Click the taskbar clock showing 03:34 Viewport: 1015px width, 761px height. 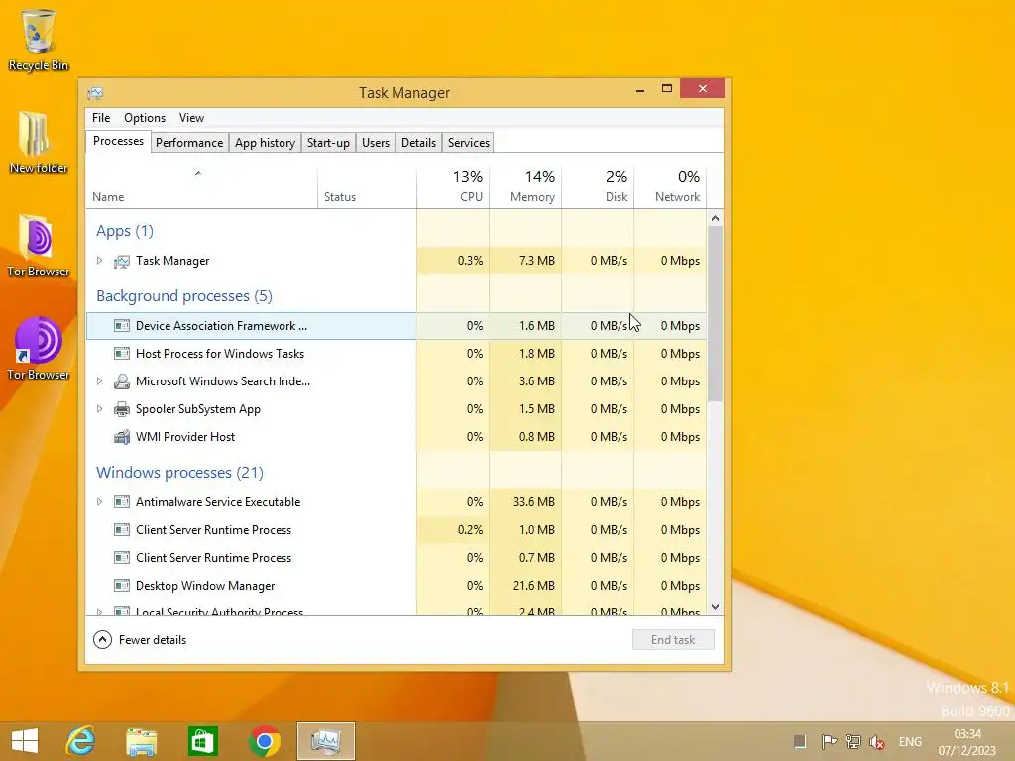tap(967, 742)
